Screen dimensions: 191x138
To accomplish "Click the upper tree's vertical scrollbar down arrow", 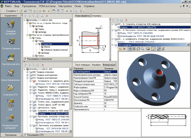I will [71, 55].
